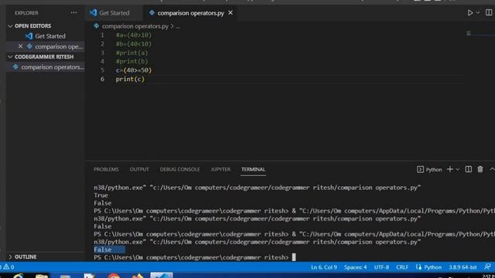The image size is (495, 278).
Task: Click Python file icon on editor tab
Action: point(152,13)
